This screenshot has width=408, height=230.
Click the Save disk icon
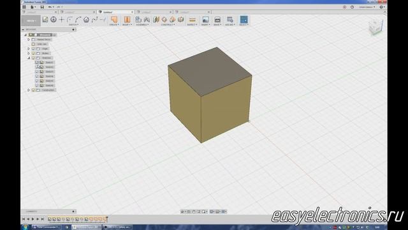pos(42,7)
